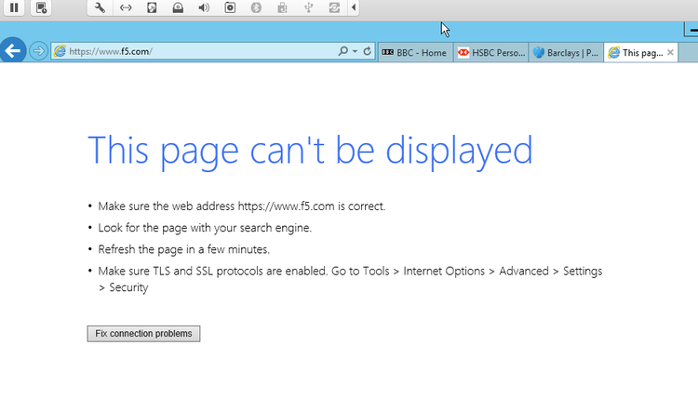Switch to the BBC - Home tab
This screenshot has width=698, height=412.
[415, 52]
